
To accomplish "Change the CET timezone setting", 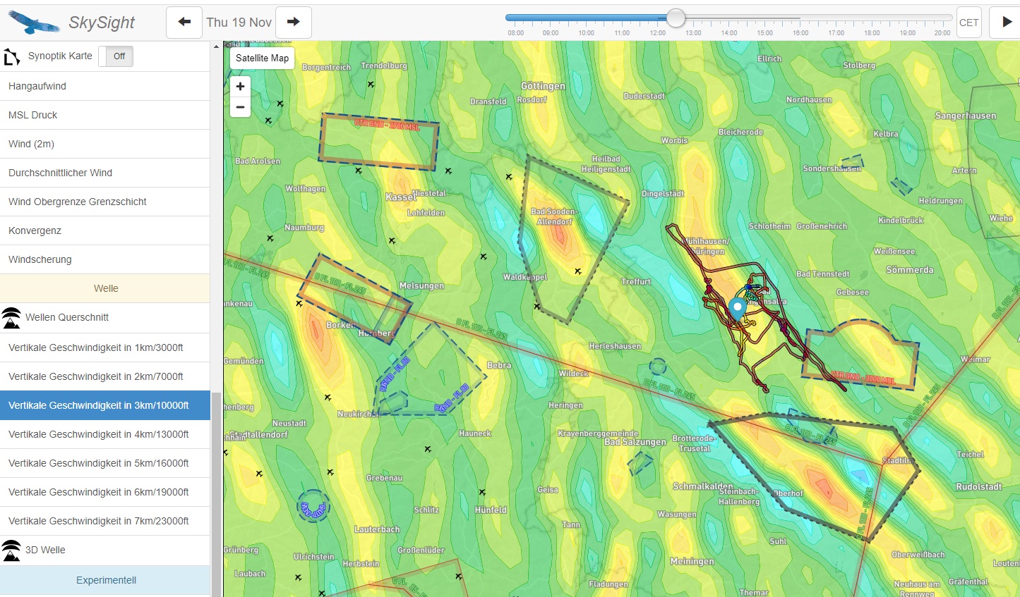I will [x=968, y=23].
